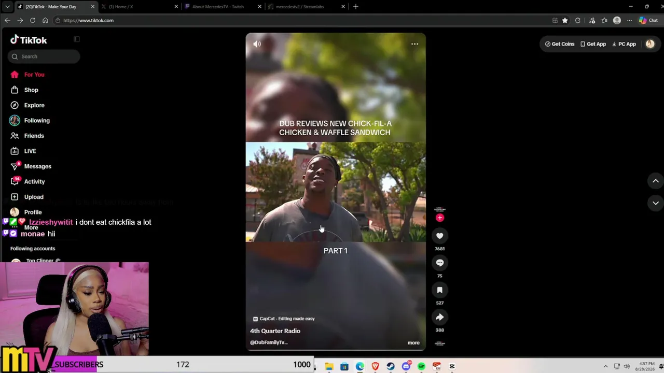Open the @DubFamilyTv creator profile link
The image size is (664, 373).
269,342
